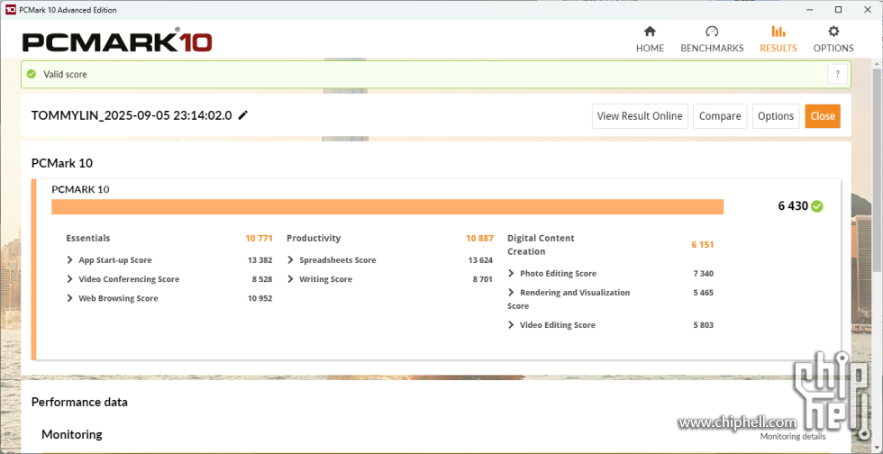Click the Performance data heading

click(x=79, y=402)
